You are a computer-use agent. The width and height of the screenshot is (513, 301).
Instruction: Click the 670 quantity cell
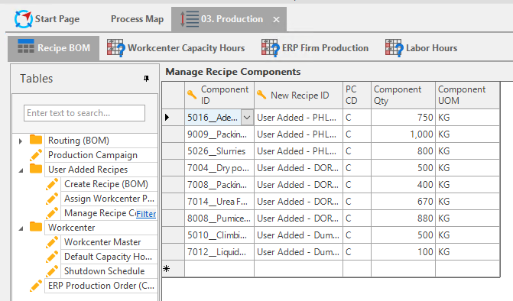[x=403, y=202]
